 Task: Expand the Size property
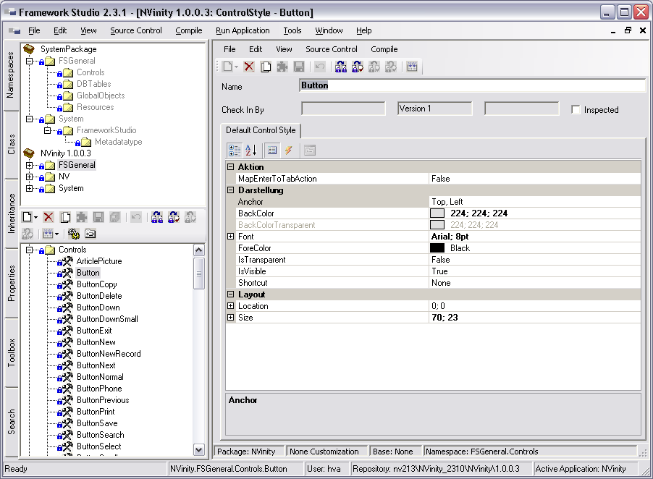[x=231, y=318]
